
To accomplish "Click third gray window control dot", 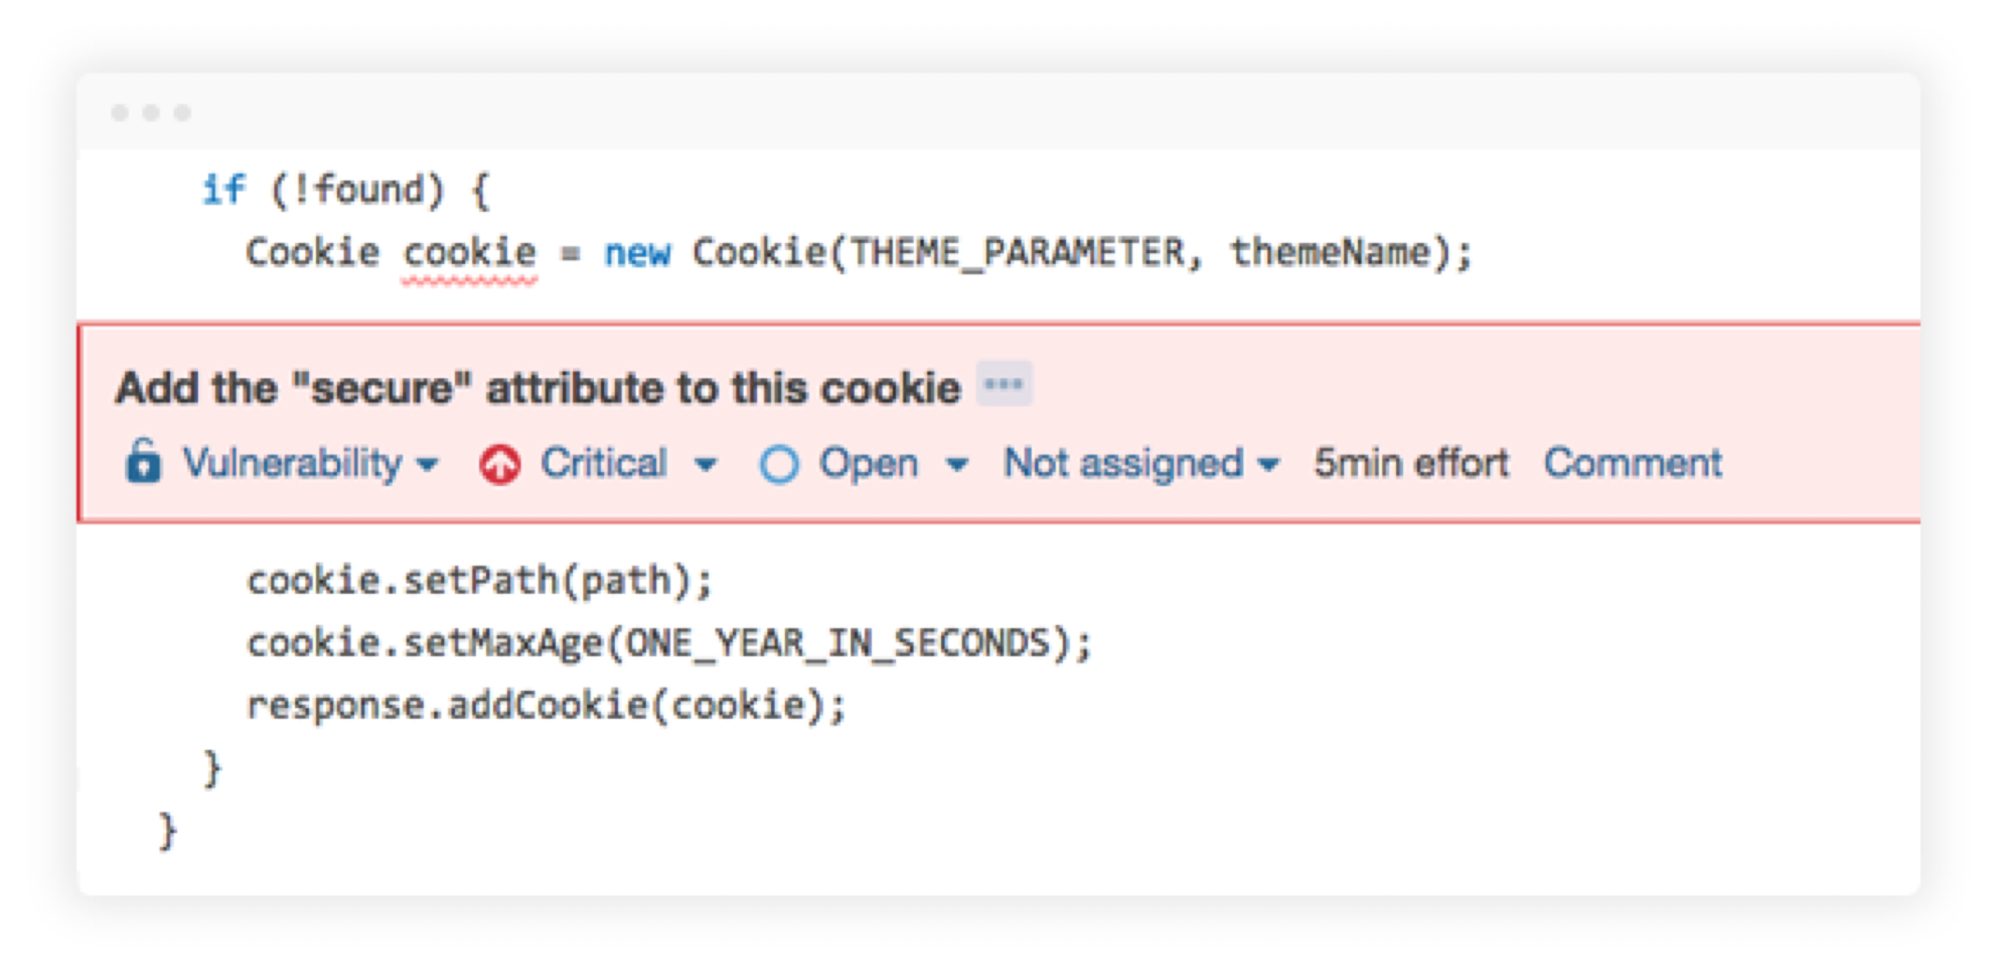I will click(x=182, y=113).
